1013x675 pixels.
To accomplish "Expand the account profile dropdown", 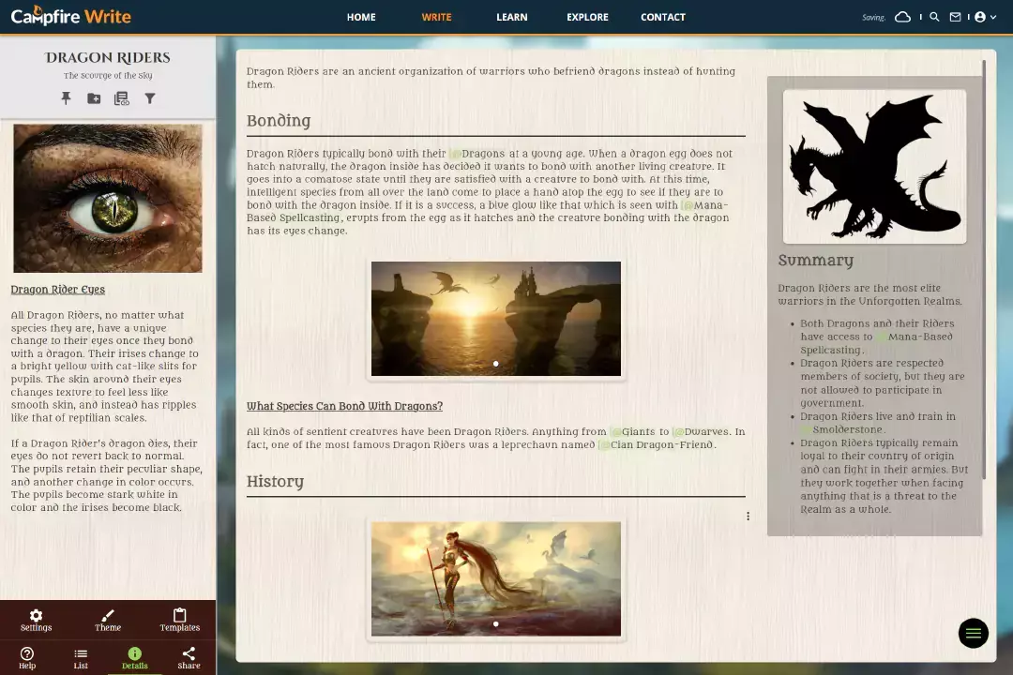I will pos(984,17).
